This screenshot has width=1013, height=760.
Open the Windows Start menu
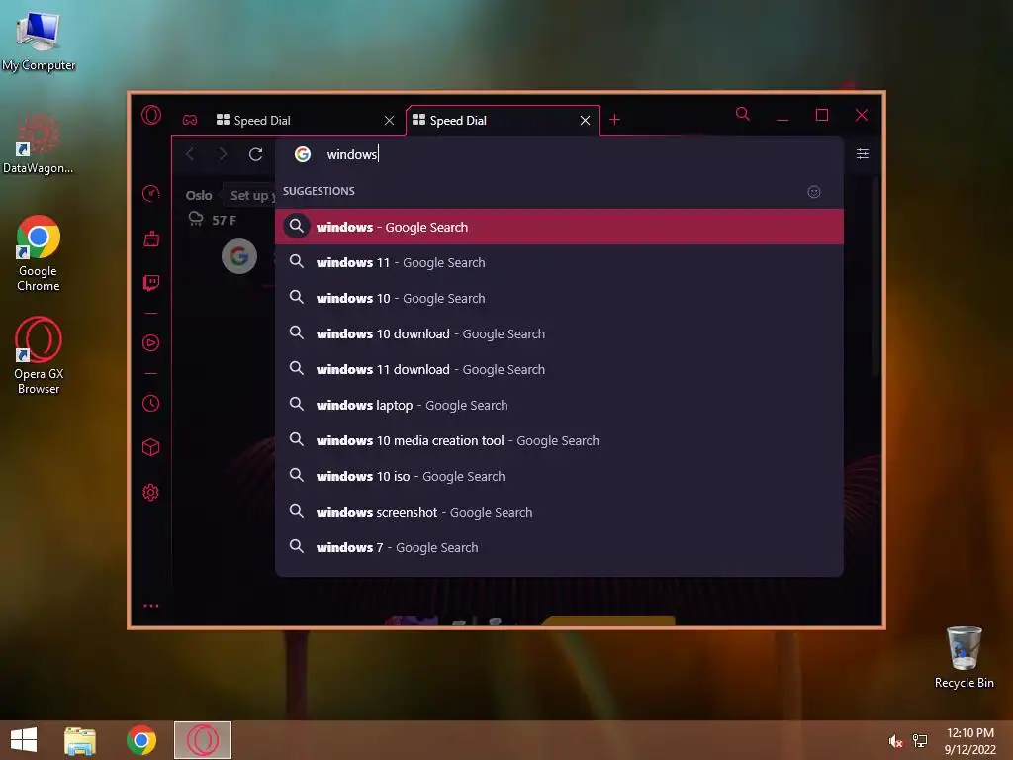[x=24, y=740]
